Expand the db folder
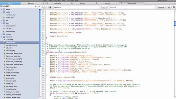Screen dimensions: 176x99 tap(1, 20)
